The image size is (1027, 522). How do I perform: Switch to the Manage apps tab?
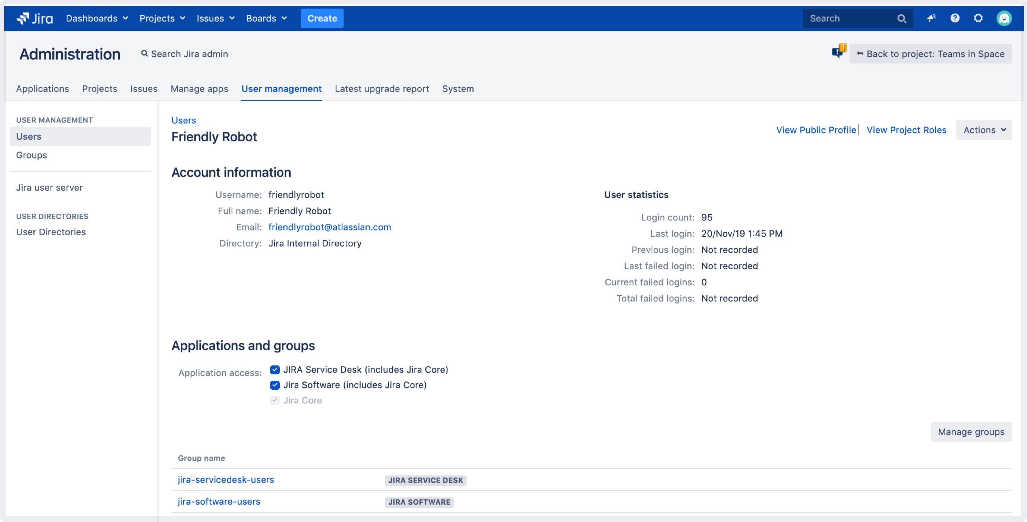(x=199, y=89)
